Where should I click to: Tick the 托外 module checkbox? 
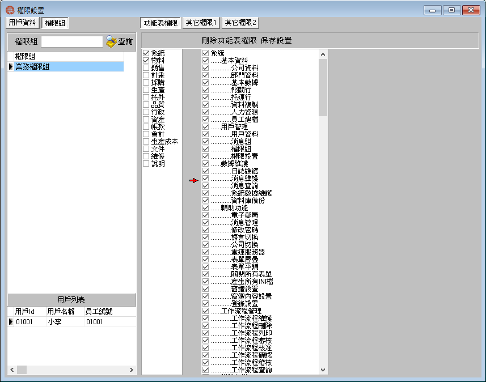(x=146, y=97)
